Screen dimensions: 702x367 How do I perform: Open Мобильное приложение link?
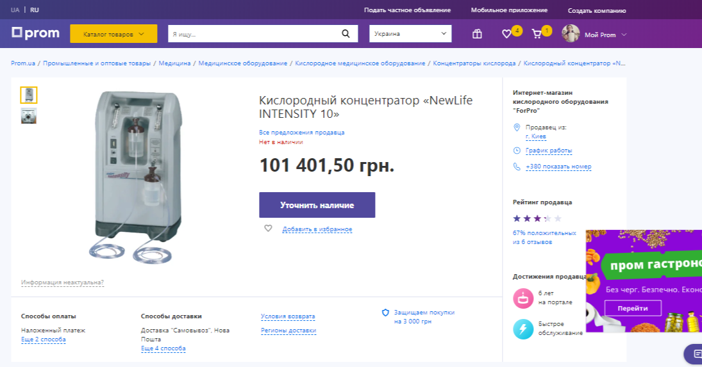click(509, 10)
